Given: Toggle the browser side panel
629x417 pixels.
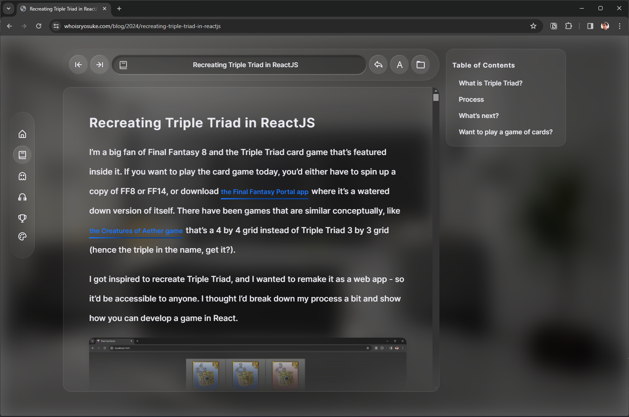Looking at the screenshot, I should pos(590,26).
